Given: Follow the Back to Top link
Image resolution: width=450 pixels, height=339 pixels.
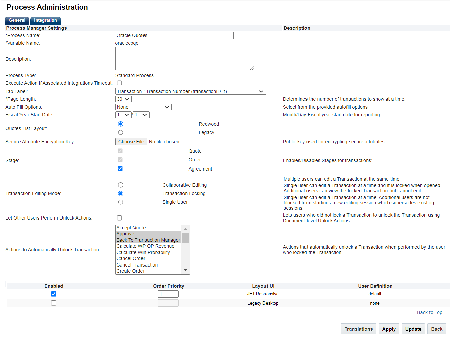Looking at the screenshot, I should click(429, 312).
